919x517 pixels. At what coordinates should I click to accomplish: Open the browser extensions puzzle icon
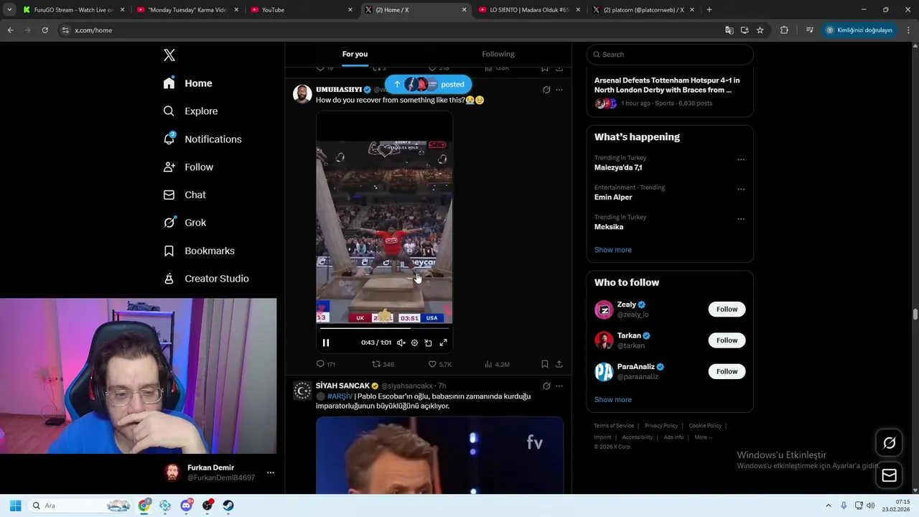[784, 30]
